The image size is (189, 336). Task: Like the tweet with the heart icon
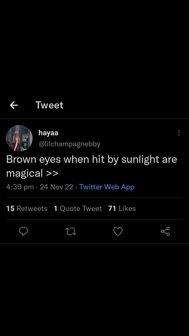pyautogui.click(x=118, y=231)
